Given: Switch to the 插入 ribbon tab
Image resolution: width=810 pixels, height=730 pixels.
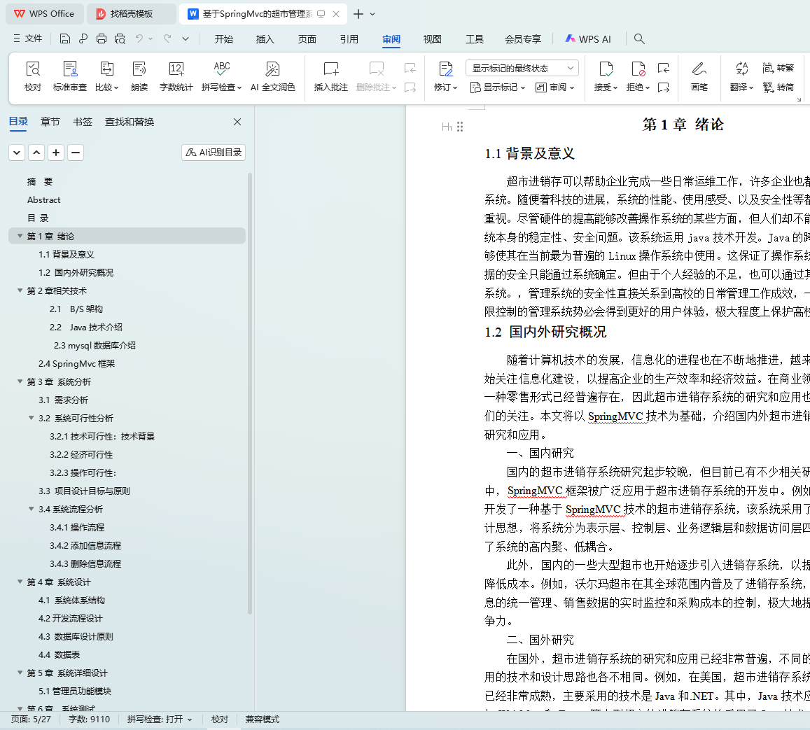Looking at the screenshot, I should coord(265,39).
